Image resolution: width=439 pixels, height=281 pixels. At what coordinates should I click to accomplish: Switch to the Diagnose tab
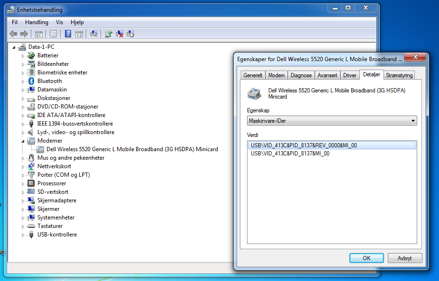(x=301, y=75)
